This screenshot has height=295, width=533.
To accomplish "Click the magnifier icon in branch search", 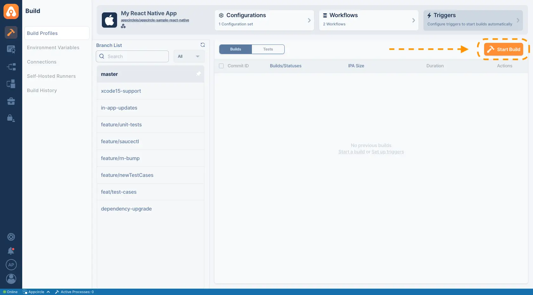I will click(x=102, y=56).
